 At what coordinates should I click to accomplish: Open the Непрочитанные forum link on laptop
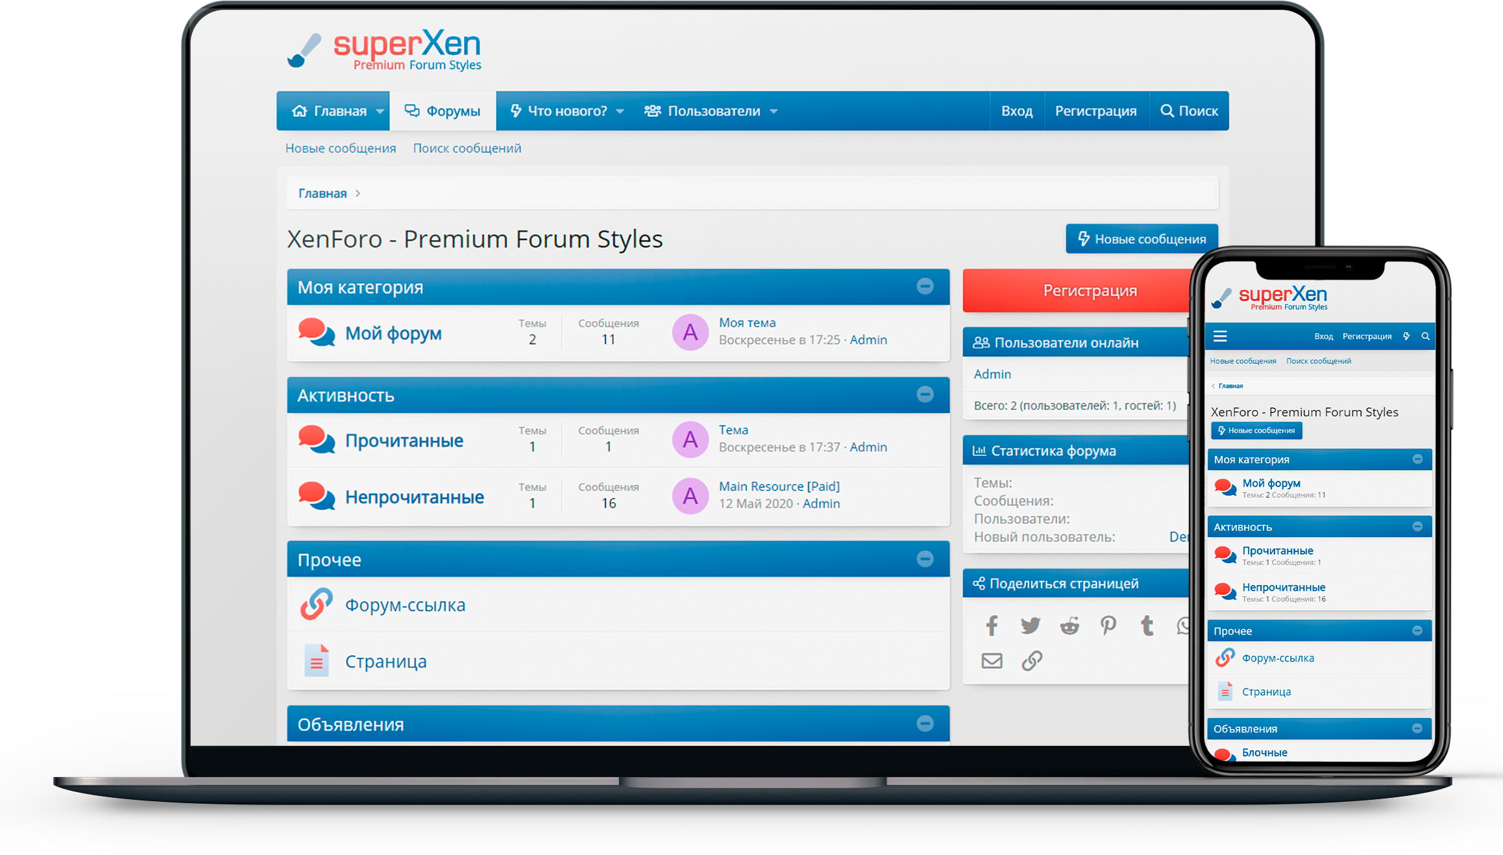pos(415,497)
